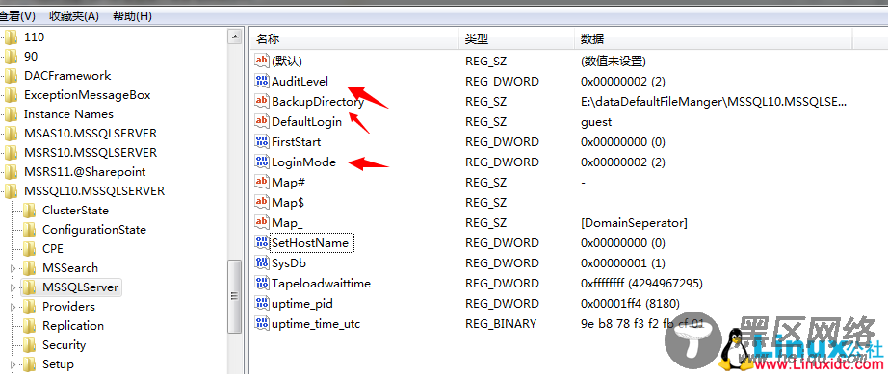
Task: Select the SetHostName value name
Action: [x=310, y=243]
